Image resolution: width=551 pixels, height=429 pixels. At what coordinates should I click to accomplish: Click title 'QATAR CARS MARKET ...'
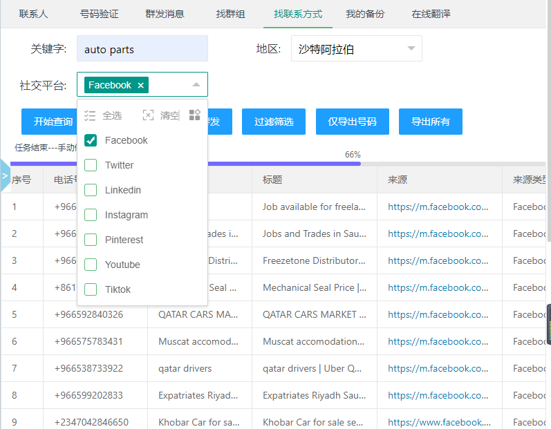click(315, 314)
